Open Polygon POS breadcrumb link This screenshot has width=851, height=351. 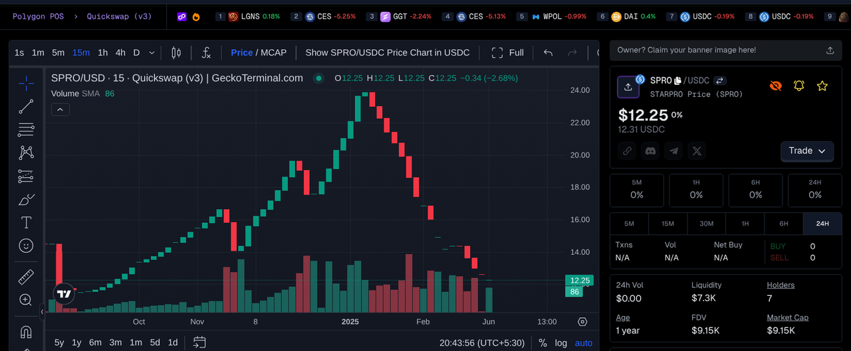(39, 16)
